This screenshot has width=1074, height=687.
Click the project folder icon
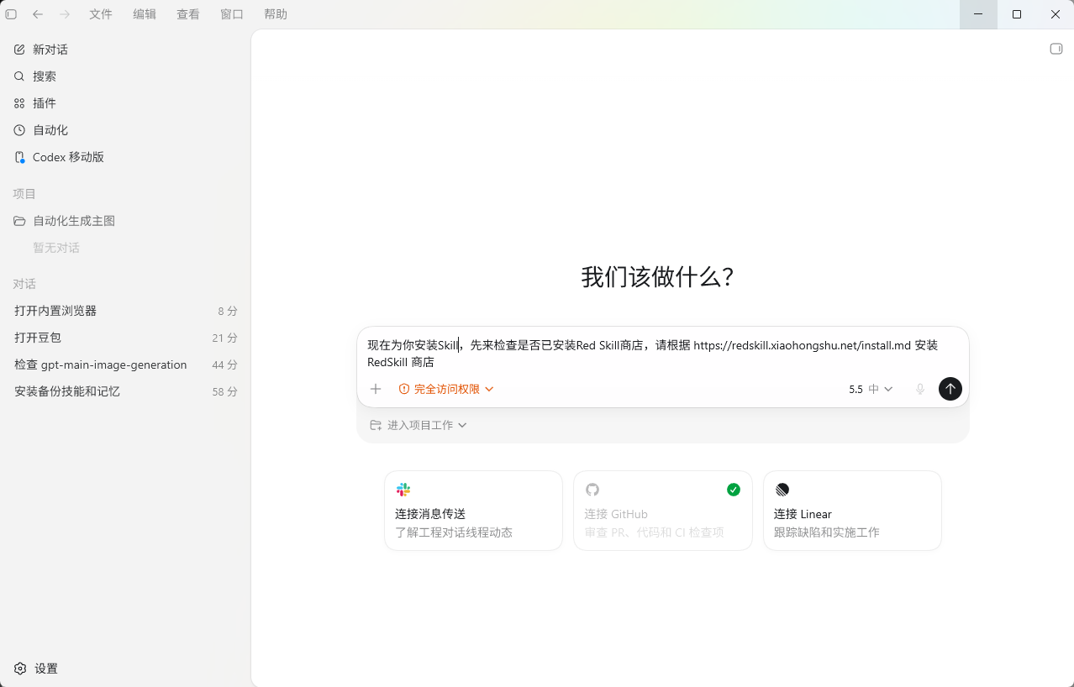pos(19,221)
